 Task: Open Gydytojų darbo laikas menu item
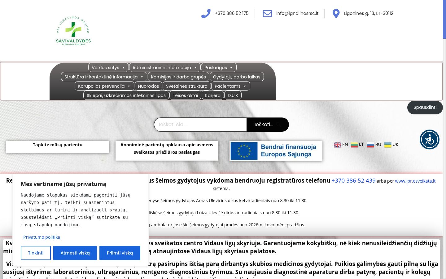237,77
